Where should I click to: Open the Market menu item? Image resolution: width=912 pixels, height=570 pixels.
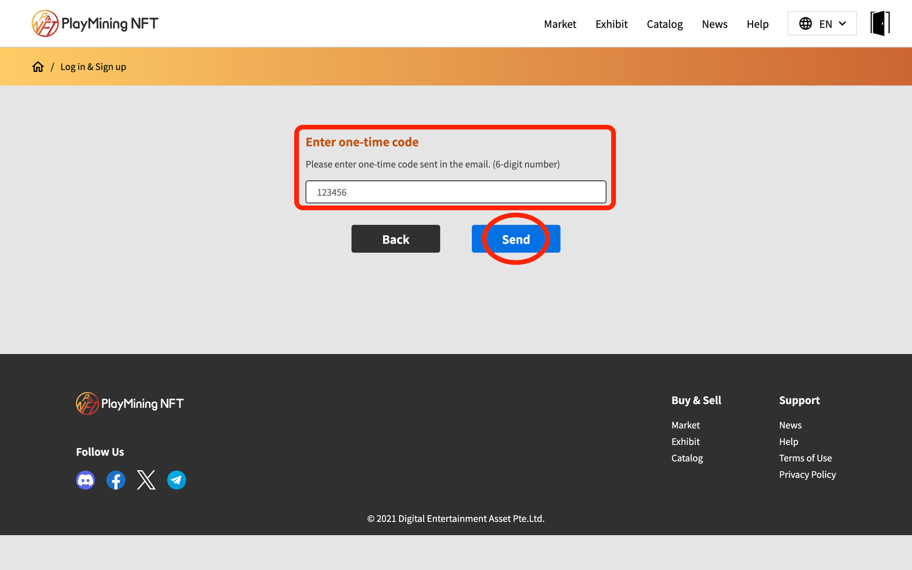[560, 24]
